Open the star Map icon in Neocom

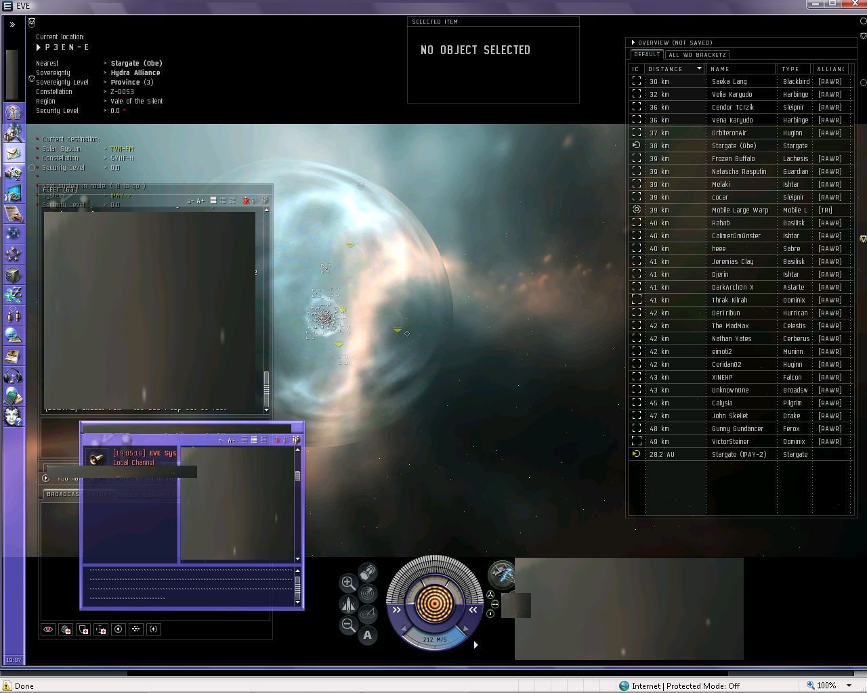[13, 233]
